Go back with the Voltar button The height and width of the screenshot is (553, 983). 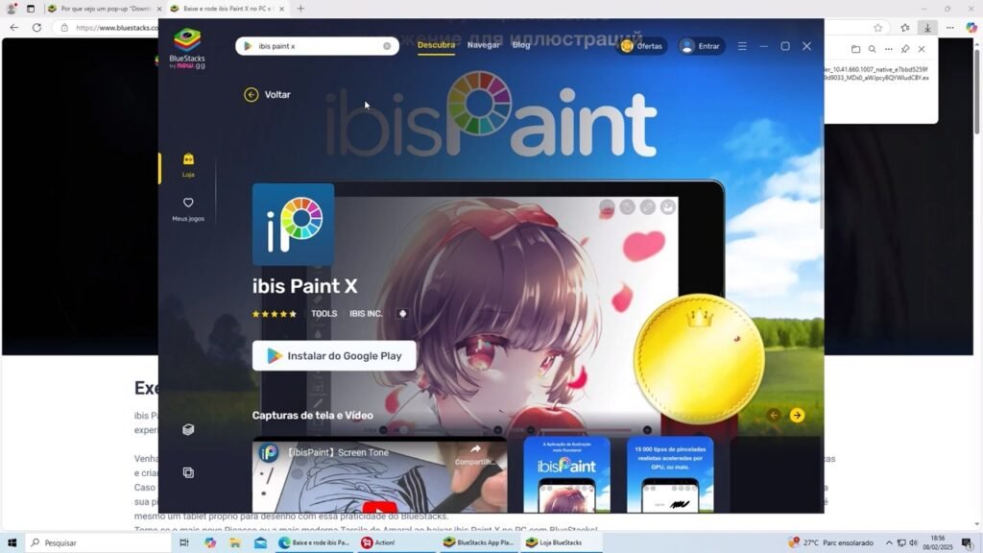tap(268, 95)
